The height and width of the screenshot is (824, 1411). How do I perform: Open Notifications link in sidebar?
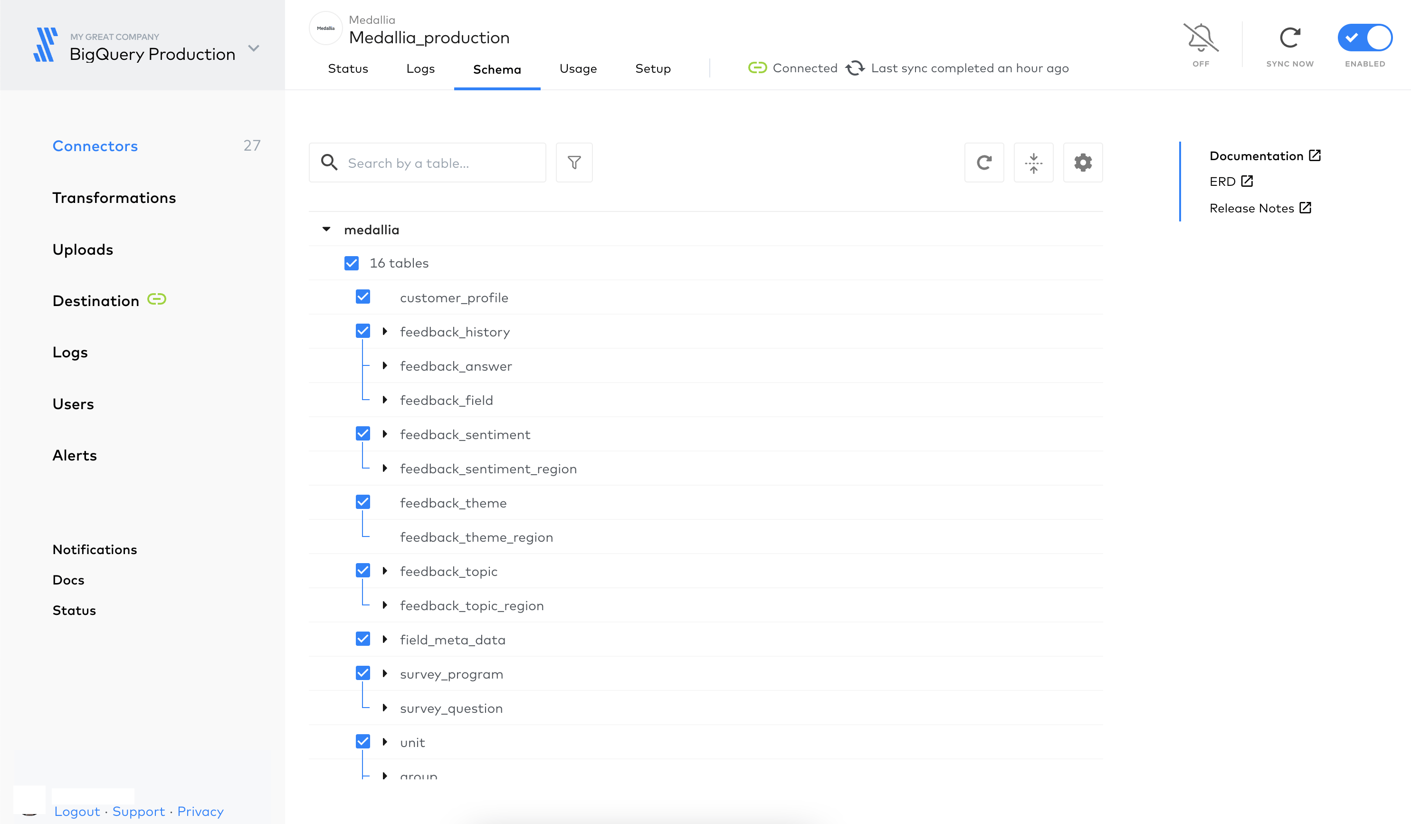pos(95,549)
